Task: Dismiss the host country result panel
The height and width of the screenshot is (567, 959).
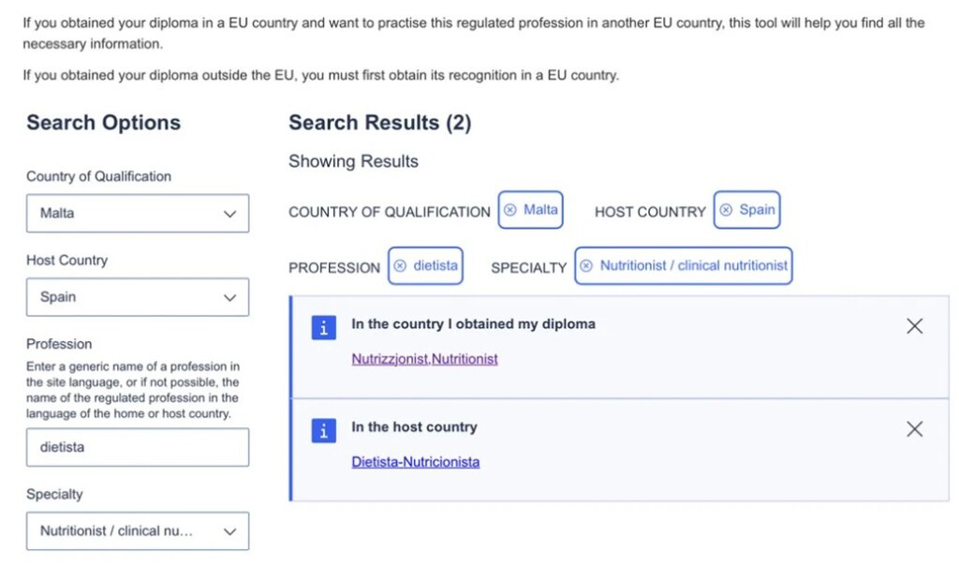Action: (x=914, y=428)
